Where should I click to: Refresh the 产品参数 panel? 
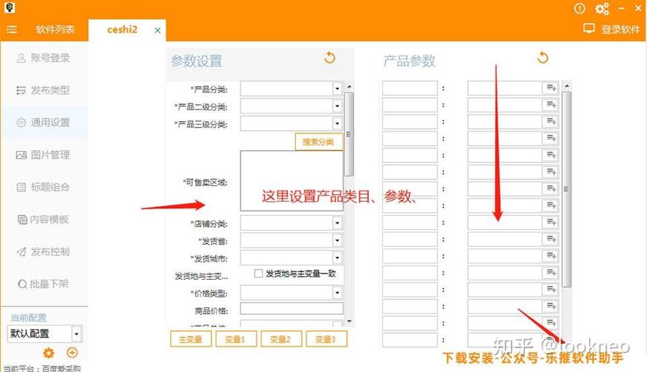tap(543, 57)
